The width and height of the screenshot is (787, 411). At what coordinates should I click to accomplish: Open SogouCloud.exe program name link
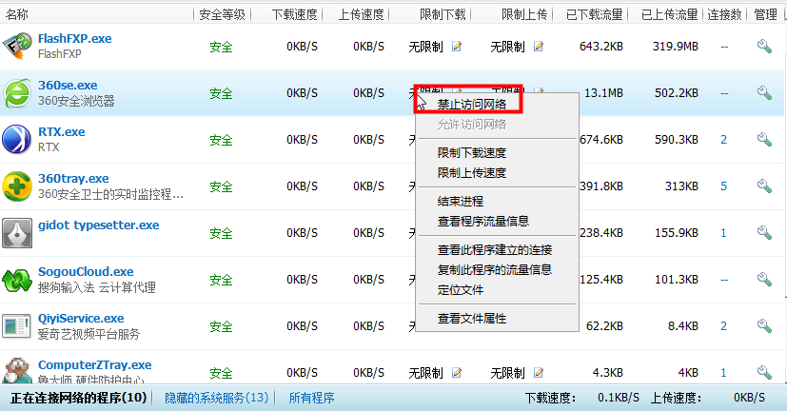point(86,272)
